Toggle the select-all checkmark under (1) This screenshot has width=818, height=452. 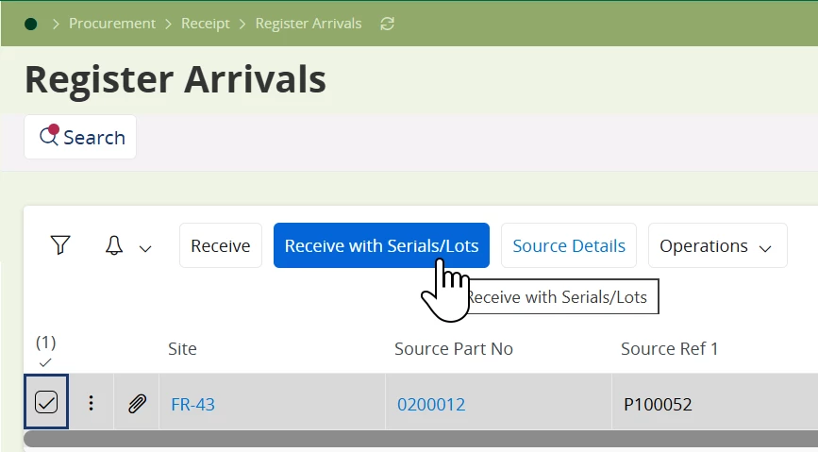[x=46, y=361]
